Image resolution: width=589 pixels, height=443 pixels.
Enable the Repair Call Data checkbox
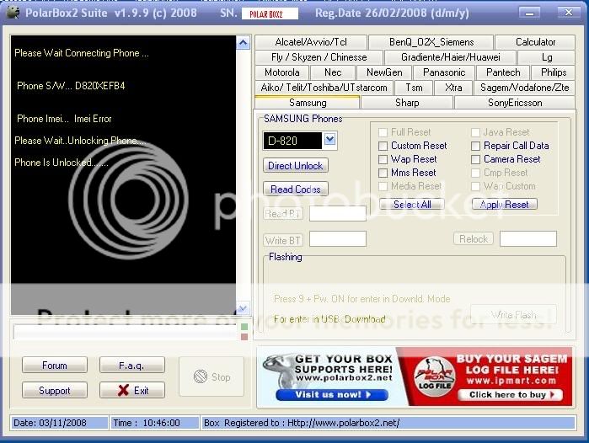pyautogui.click(x=475, y=146)
